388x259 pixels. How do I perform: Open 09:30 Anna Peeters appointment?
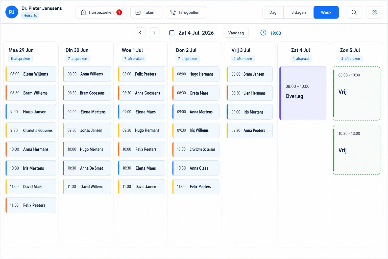pyautogui.click(x=250, y=131)
